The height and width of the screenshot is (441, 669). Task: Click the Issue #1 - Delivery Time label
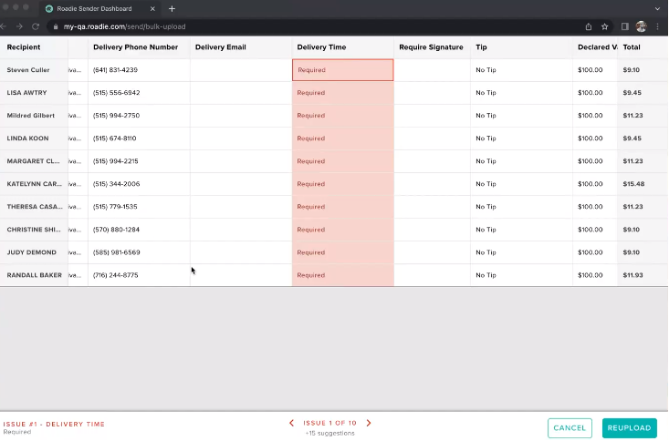[x=54, y=425]
